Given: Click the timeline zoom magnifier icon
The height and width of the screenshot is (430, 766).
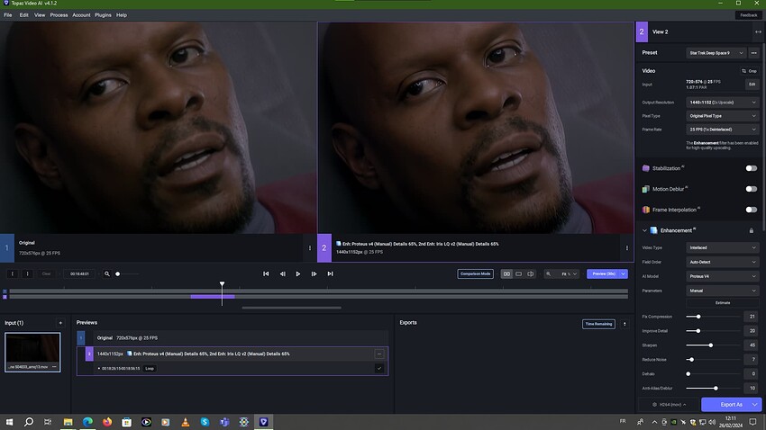Looking at the screenshot, I should [x=107, y=274].
